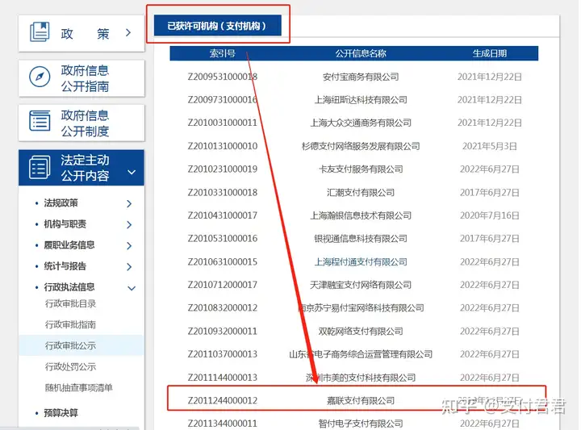Open 卡友支付服务有限公司 entry

[x=361, y=169]
